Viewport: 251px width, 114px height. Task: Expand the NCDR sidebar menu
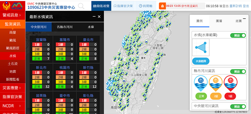[x=13, y=106]
